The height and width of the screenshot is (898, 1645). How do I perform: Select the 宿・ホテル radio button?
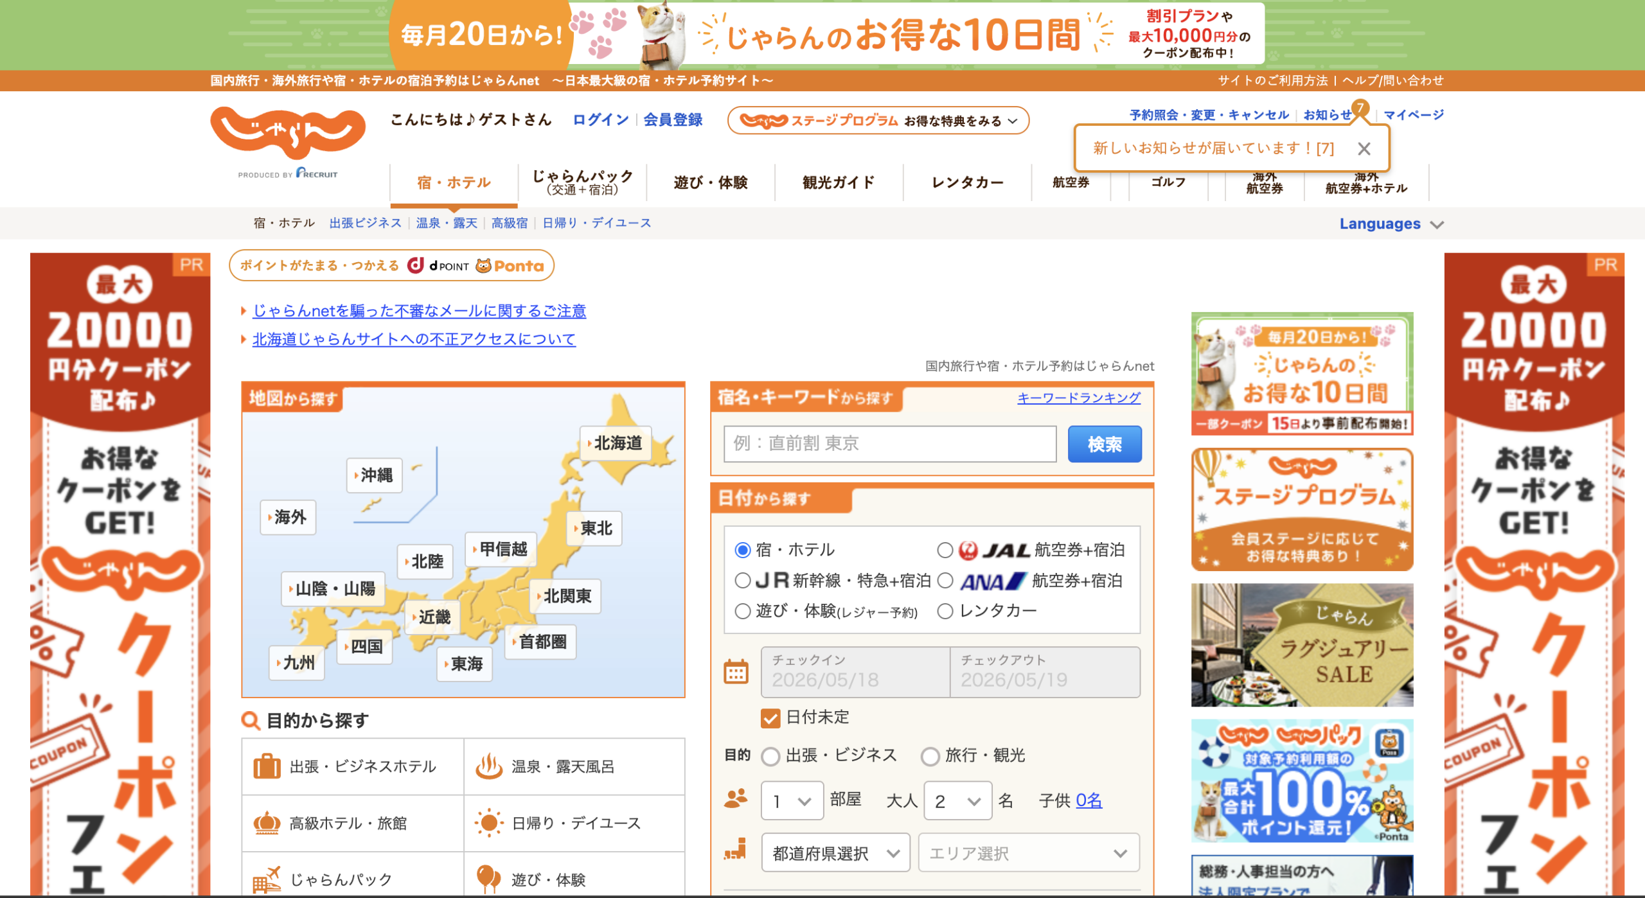click(x=742, y=550)
